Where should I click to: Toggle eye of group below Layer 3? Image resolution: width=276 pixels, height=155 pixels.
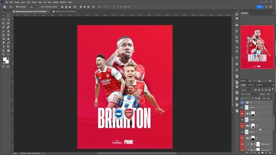tap(242, 138)
